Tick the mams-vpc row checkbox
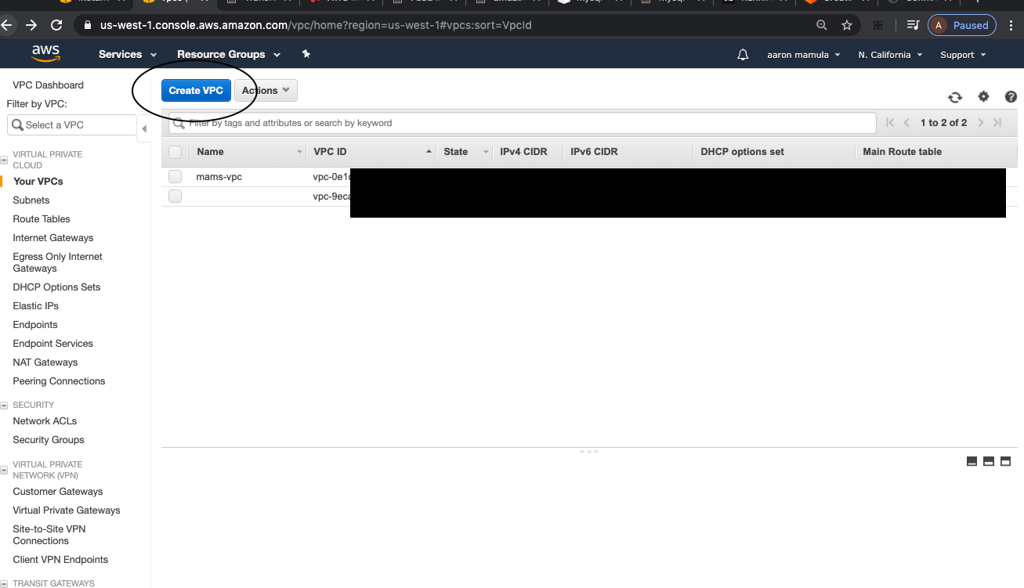Viewport: 1024px width, 588px height. [175, 177]
